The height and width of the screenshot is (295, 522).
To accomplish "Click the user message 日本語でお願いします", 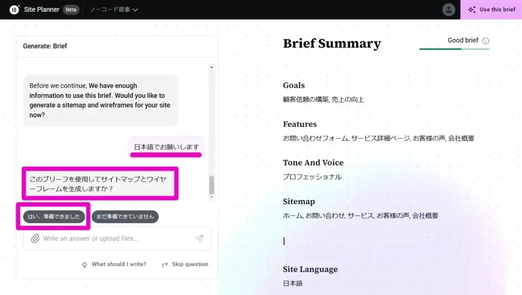I will click(x=166, y=147).
